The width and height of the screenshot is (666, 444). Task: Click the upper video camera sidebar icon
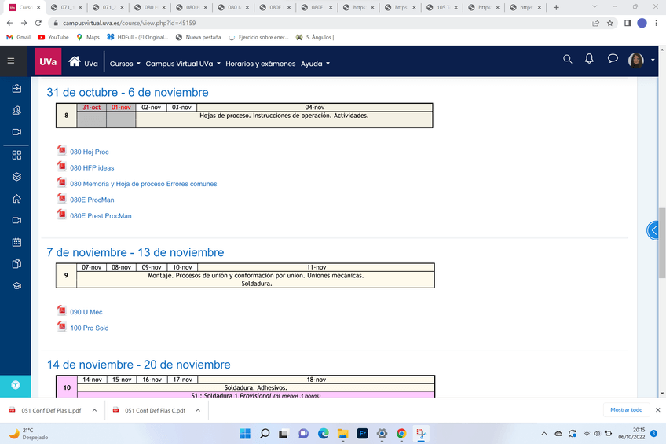(x=16, y=132)
